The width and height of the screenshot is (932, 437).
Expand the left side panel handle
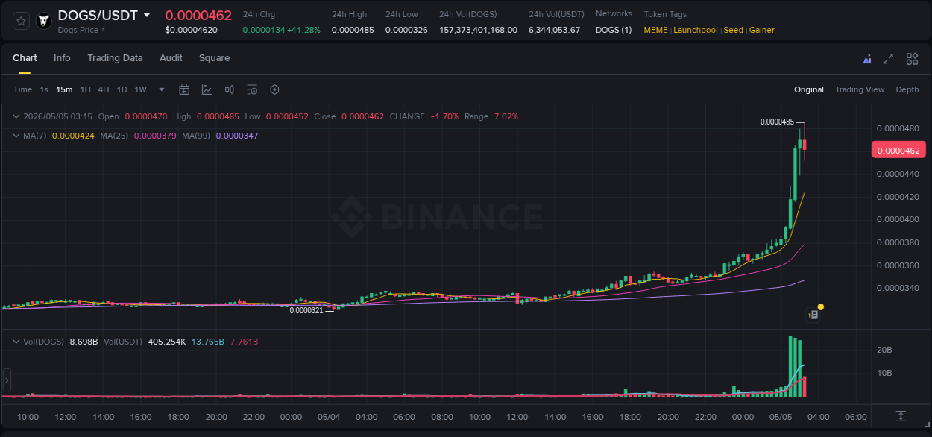click(x=7, y=380)
